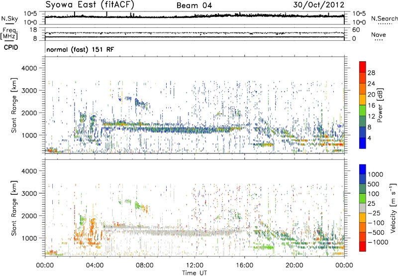Select the '60' Nave axis tick label
This screenshot has width=398, height=276.
pos(356,30)
